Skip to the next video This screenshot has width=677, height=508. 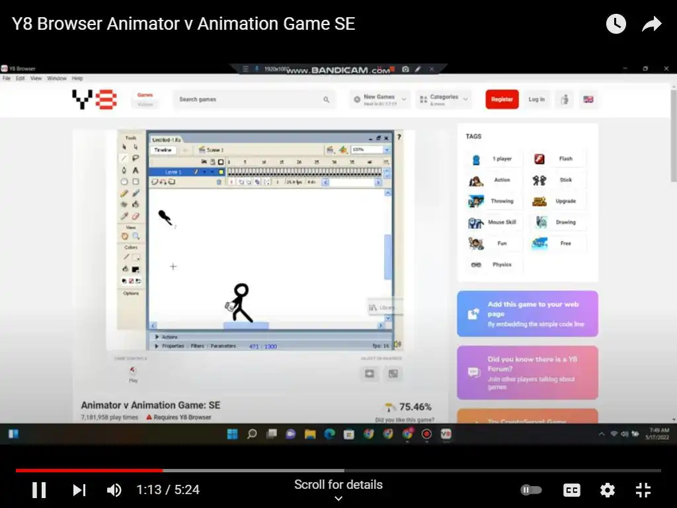pos(79,490)
